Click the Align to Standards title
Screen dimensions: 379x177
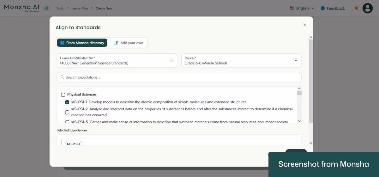(78, 27)
